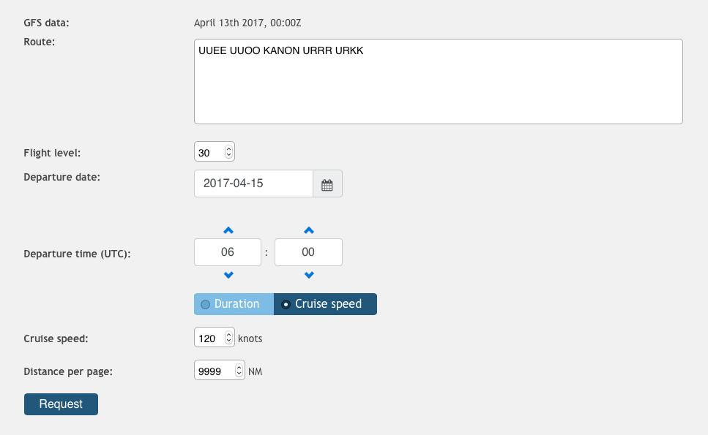Focus the Distance per page field
The height and width of the screenshot is (435, 708).
(213, 371)
